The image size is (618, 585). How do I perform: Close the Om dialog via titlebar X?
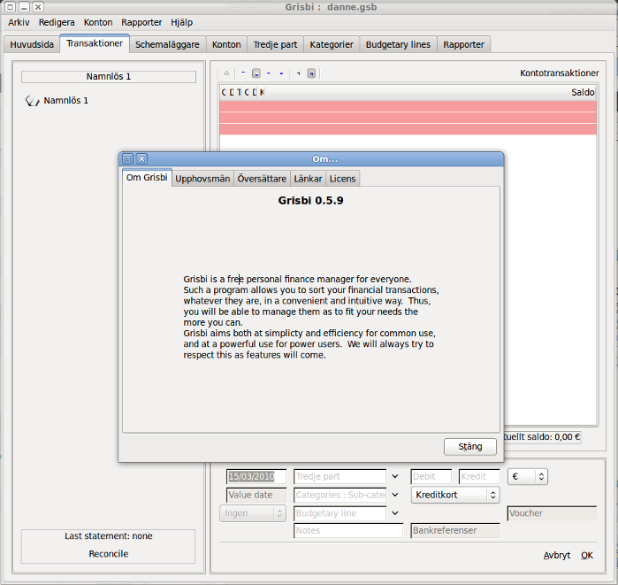[141, 158]
